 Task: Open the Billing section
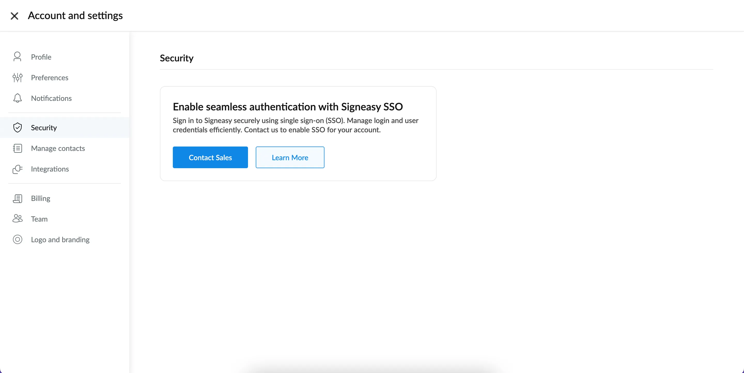pos(41,198)
